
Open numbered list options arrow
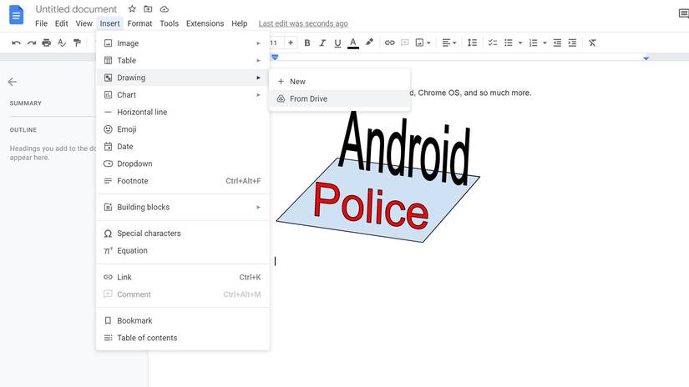click(545, 43)
